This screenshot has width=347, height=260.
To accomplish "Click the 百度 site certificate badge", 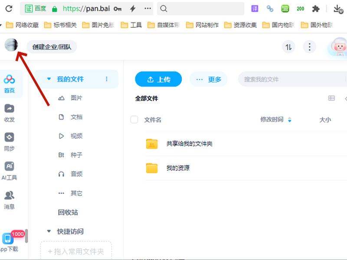I will tap(36, 9).
